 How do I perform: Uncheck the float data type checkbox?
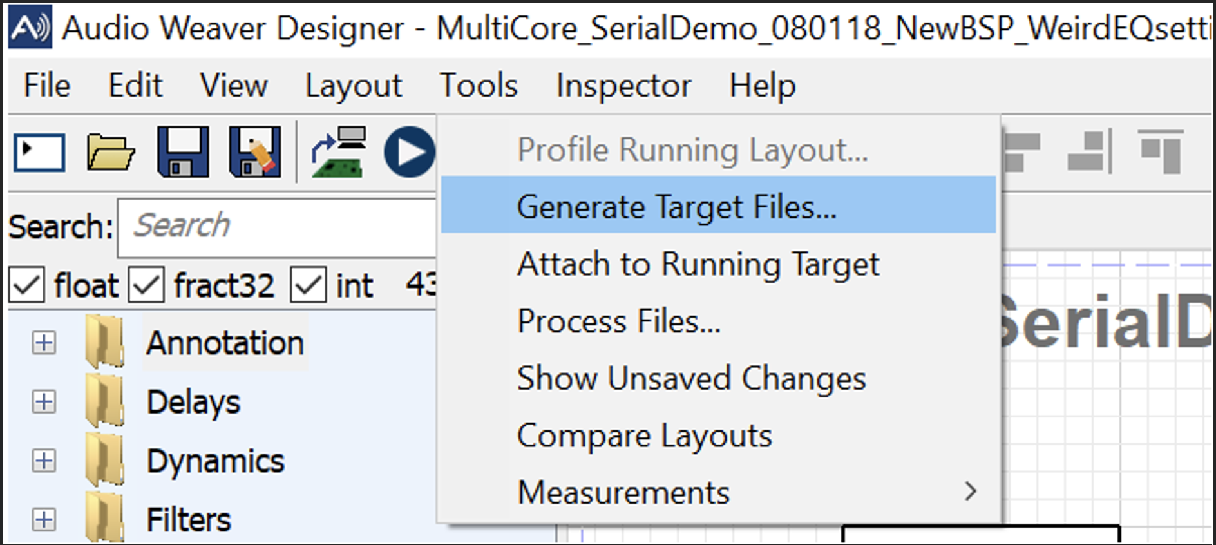(26, 285)
